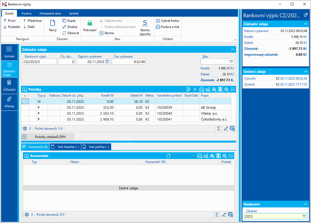Open print menu in Položky toolbar

(x=201, y=89)
